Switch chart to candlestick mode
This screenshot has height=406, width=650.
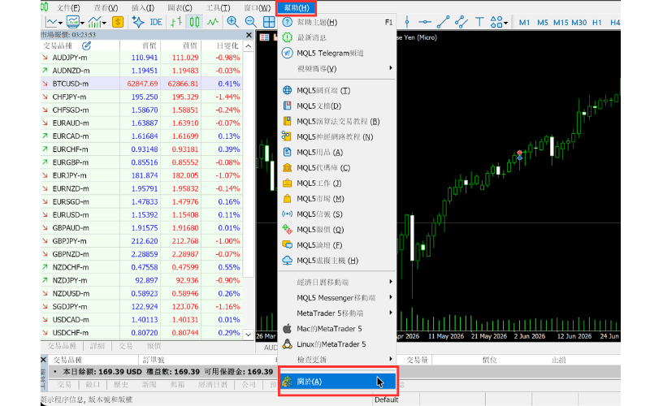click(x=194, y=22)
